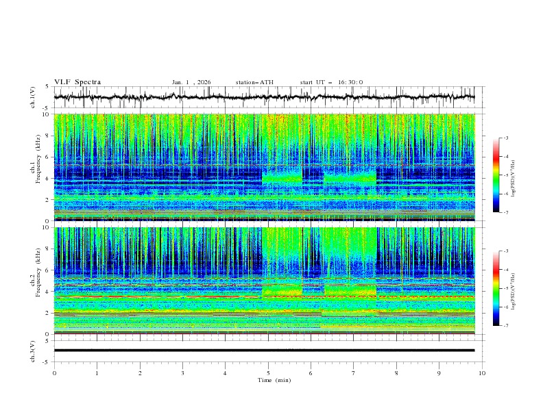Click the "-3" label on ch.1 color scale

click(506, 138)
